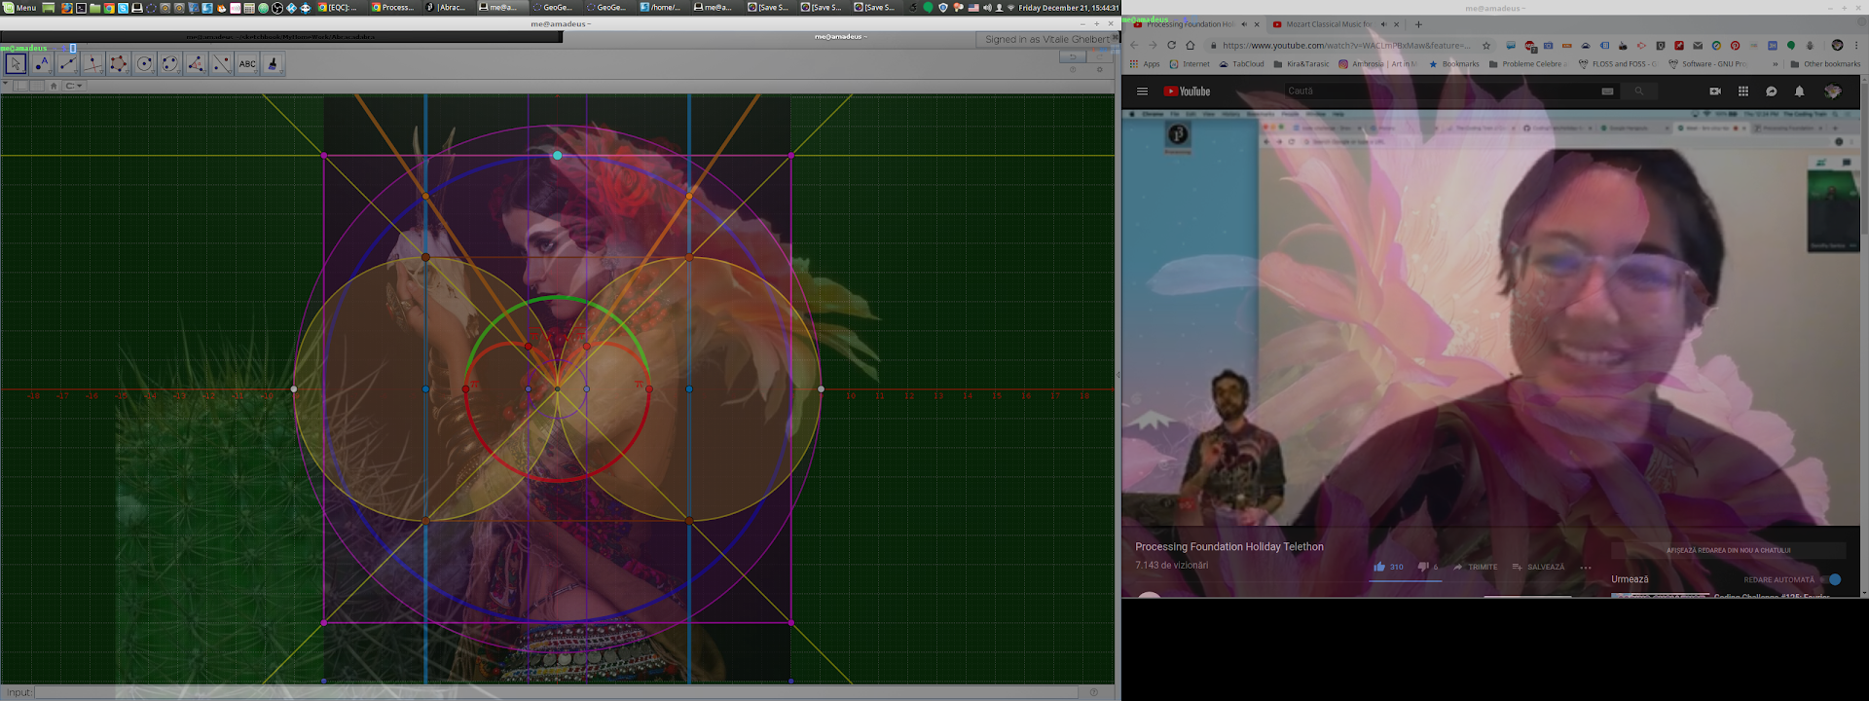Screen dimensions: 1869x701
Task: Select the Reflect about line tool
Action: [222, 64]
